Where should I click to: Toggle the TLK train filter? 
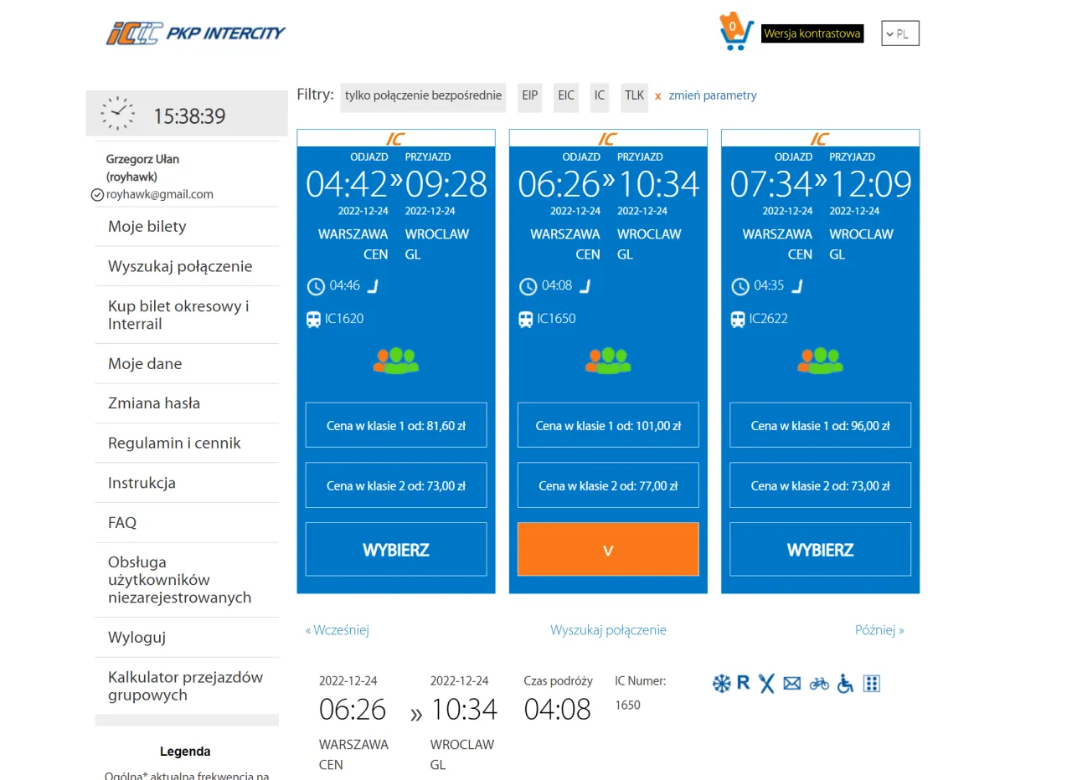(634, 96)
